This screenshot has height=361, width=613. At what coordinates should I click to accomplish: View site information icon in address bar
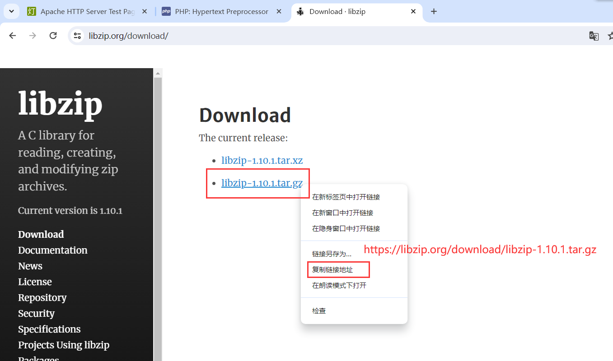pos(77,36)
